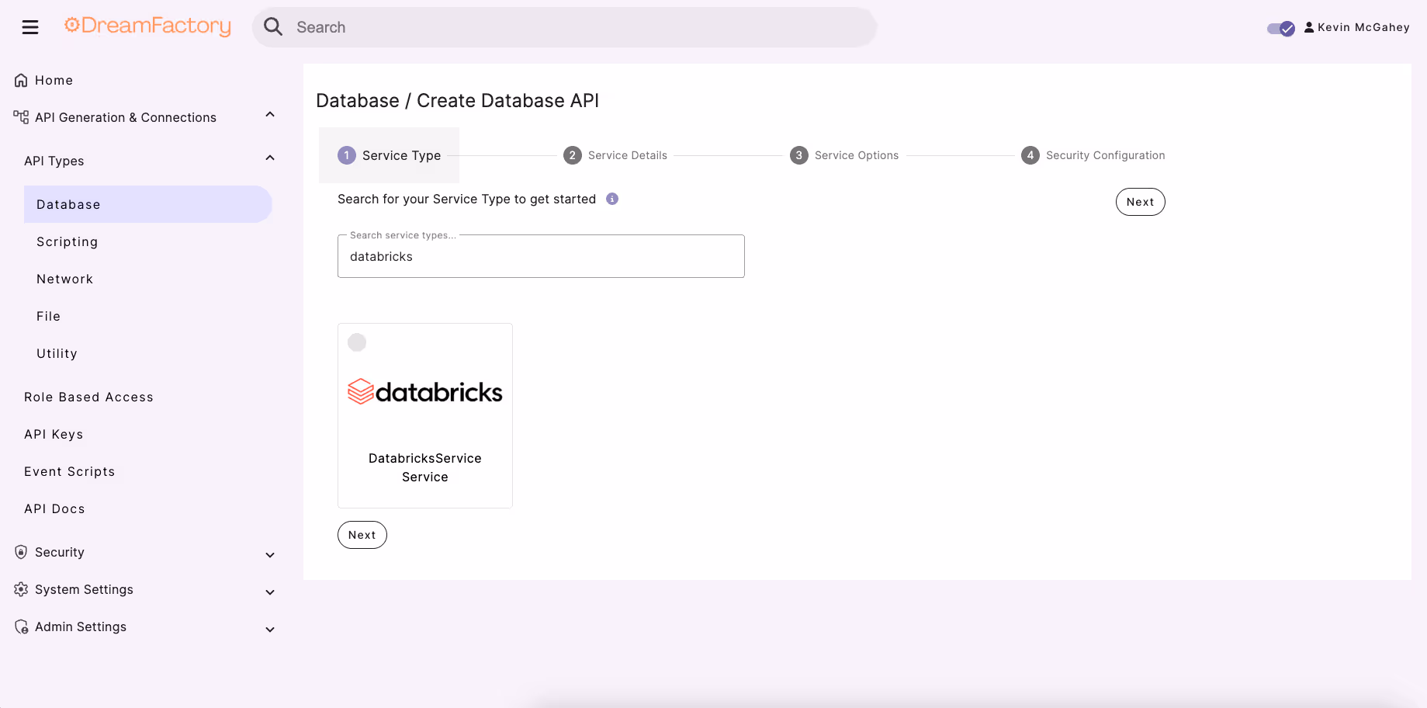Click the magnifying glass search icon
Viewport: 1427px width, 708px height.
273,27
